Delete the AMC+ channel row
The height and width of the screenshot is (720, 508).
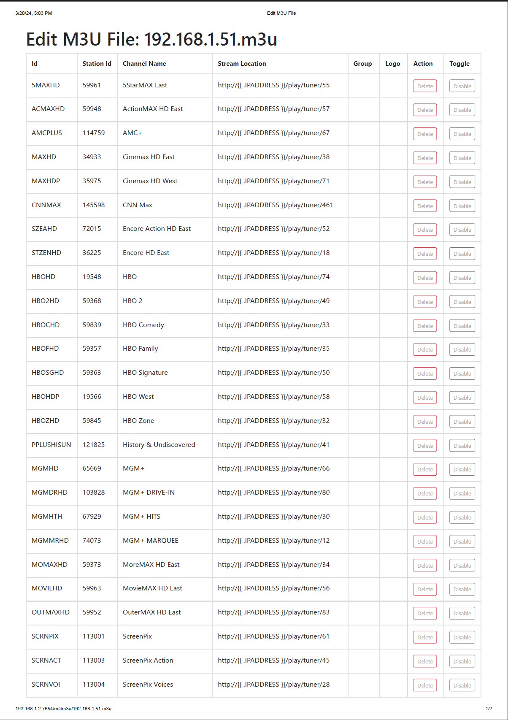[425, 134]
